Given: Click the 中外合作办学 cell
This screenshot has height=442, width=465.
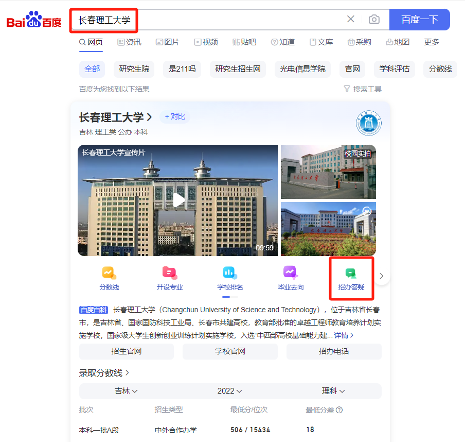Looking at the screenshot, I should (x=175, y=430).
